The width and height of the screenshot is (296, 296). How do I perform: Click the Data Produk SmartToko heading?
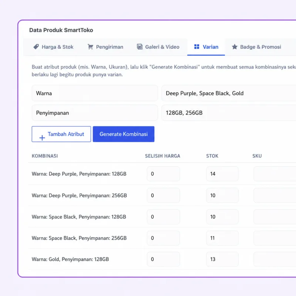(x=61, y=30)
